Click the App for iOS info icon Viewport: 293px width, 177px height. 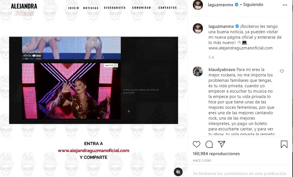(116, 66)
